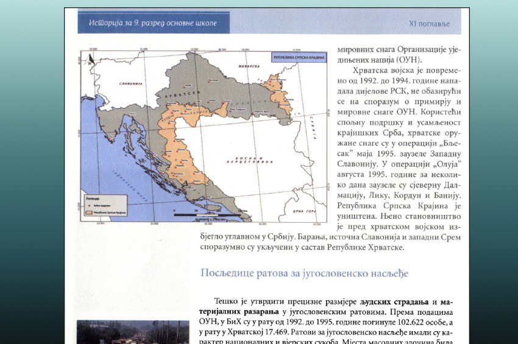The height and width of the screenshot is (344, 518).
Task: Click the 'XI поглавље' chapter label
Action: coord(430,23)
